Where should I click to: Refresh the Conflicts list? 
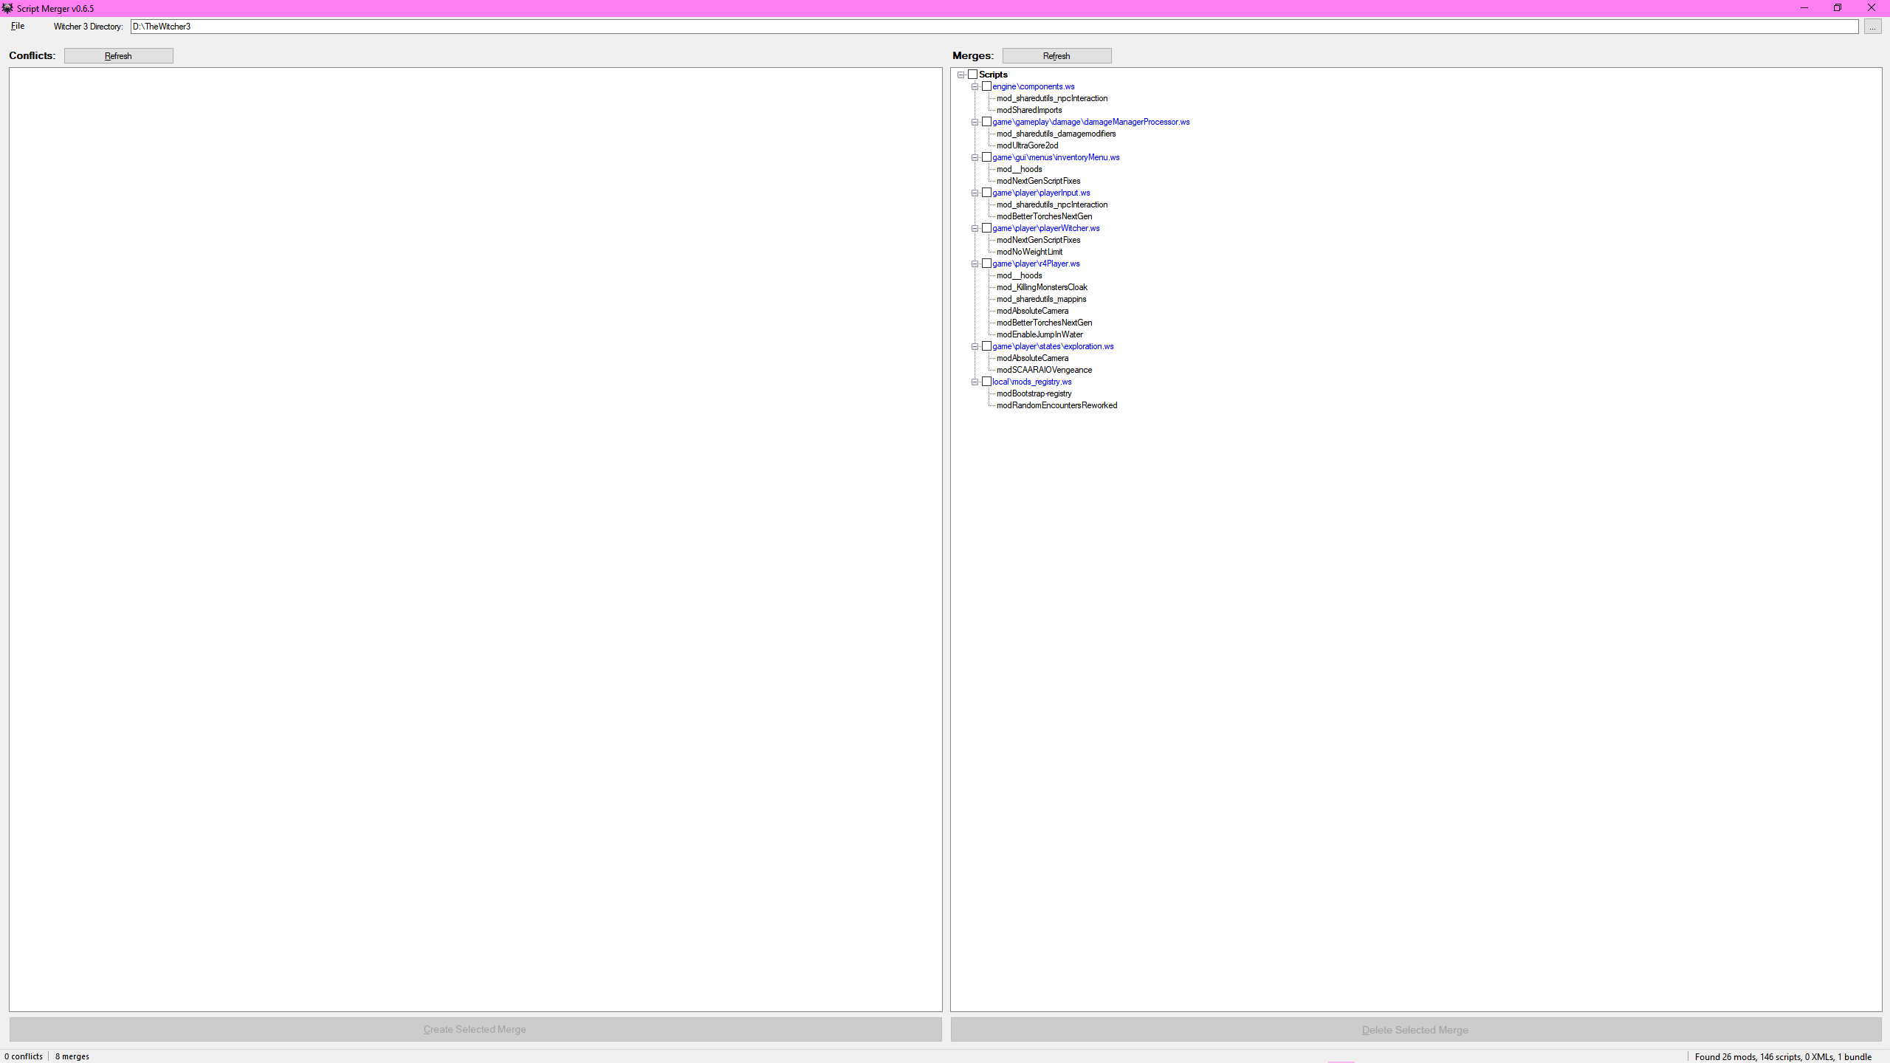tap(118, 56)
